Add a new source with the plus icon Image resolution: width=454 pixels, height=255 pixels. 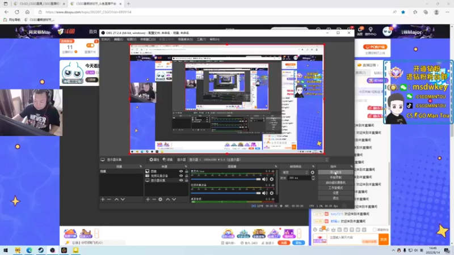tap(148, 199)
